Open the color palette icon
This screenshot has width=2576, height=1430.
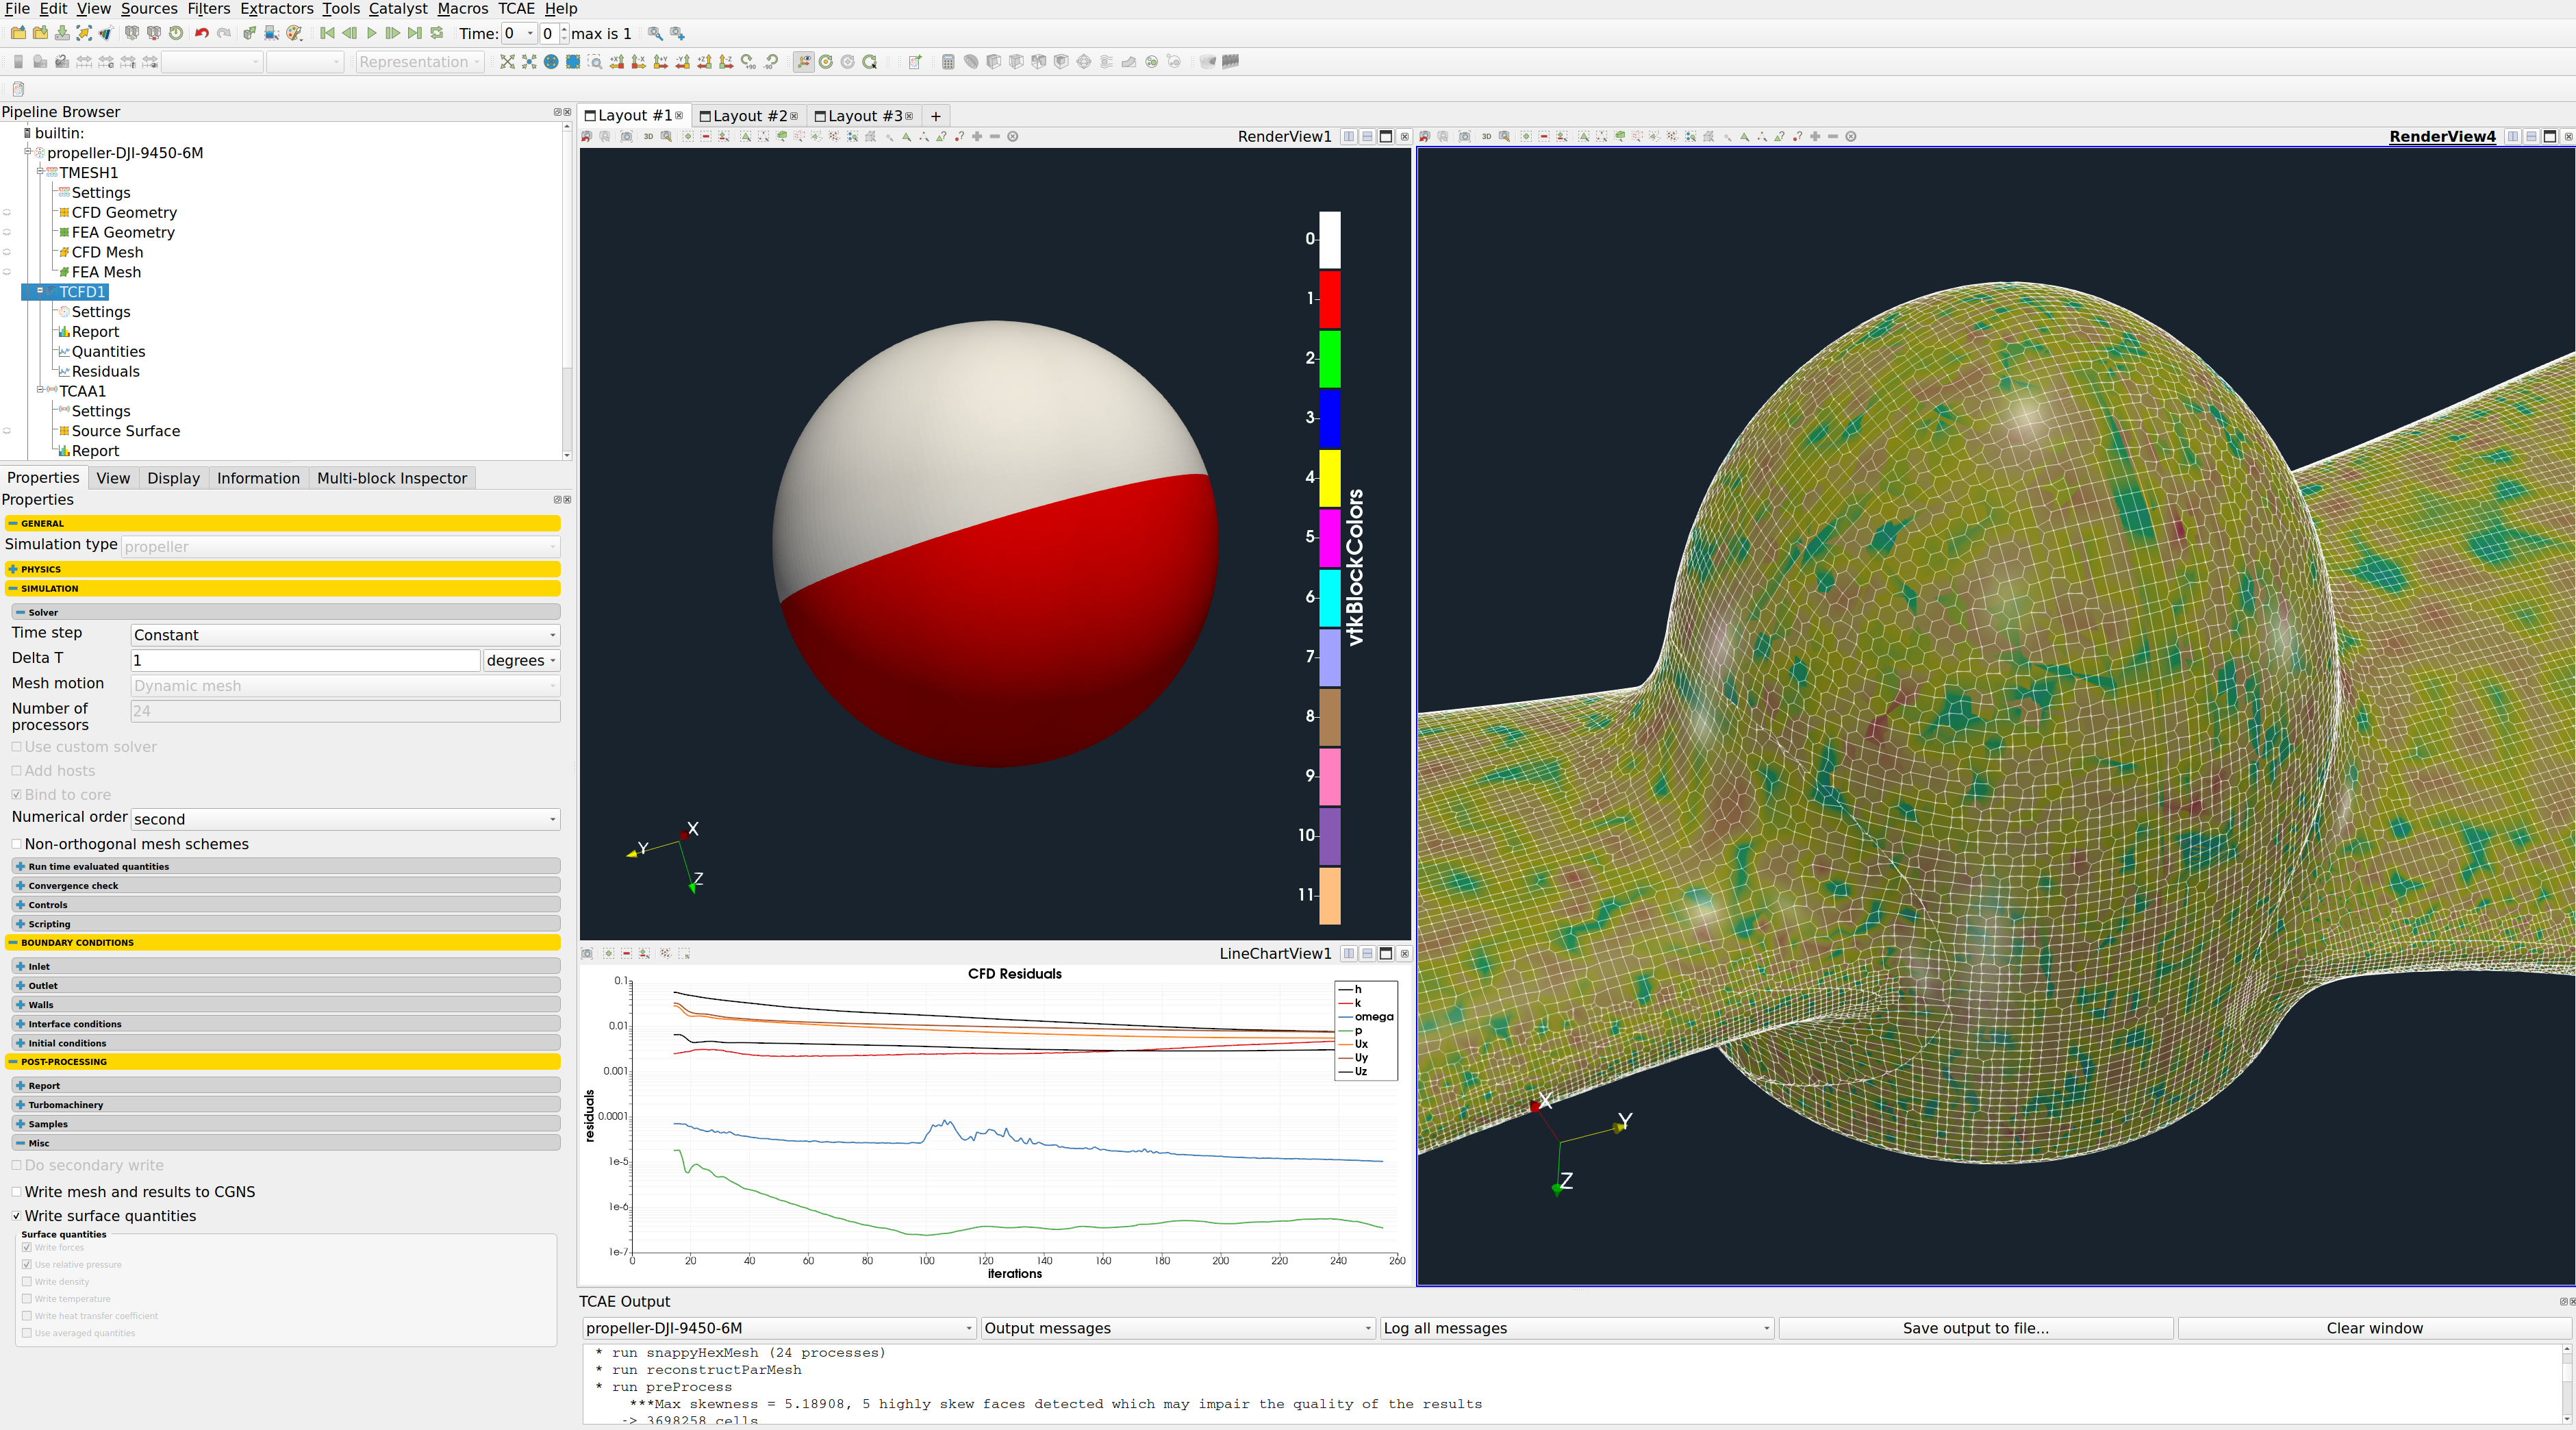tap(294, 33)
